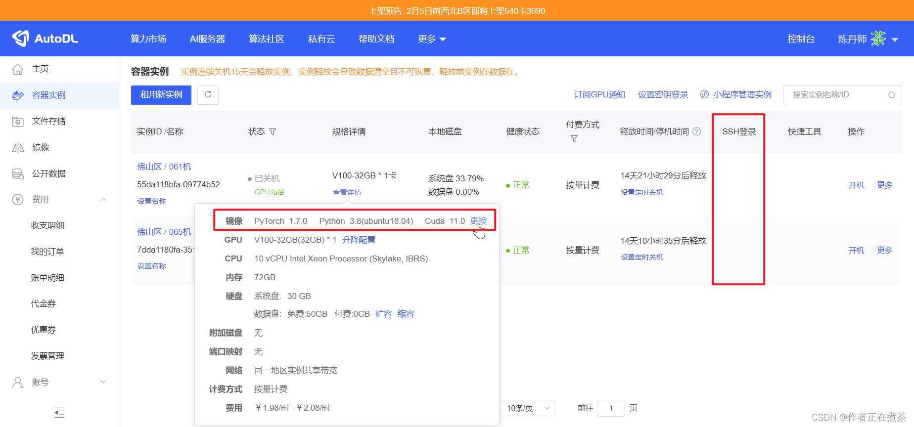Open 发票管理 in sidebar
914x427 pixels.
[48, 356]
